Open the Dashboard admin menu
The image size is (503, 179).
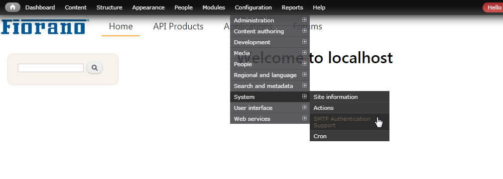pyautogui.click(x=40, y=7)
